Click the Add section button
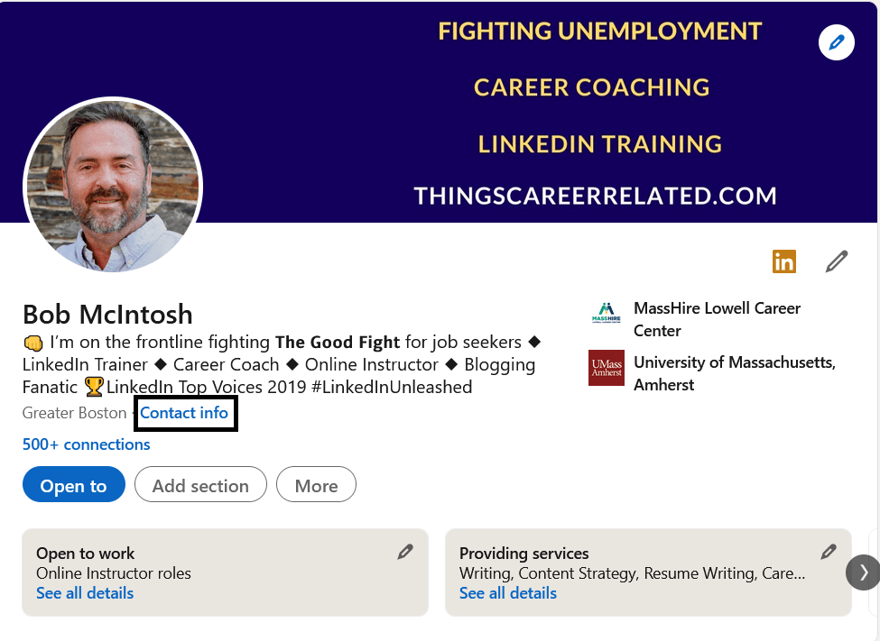 click(200, 485)
